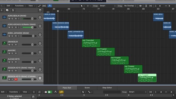Screen dimensions: 176x99
Task: Click the KORG JAPANESE GRAND track icon
Action: [4, 34]
